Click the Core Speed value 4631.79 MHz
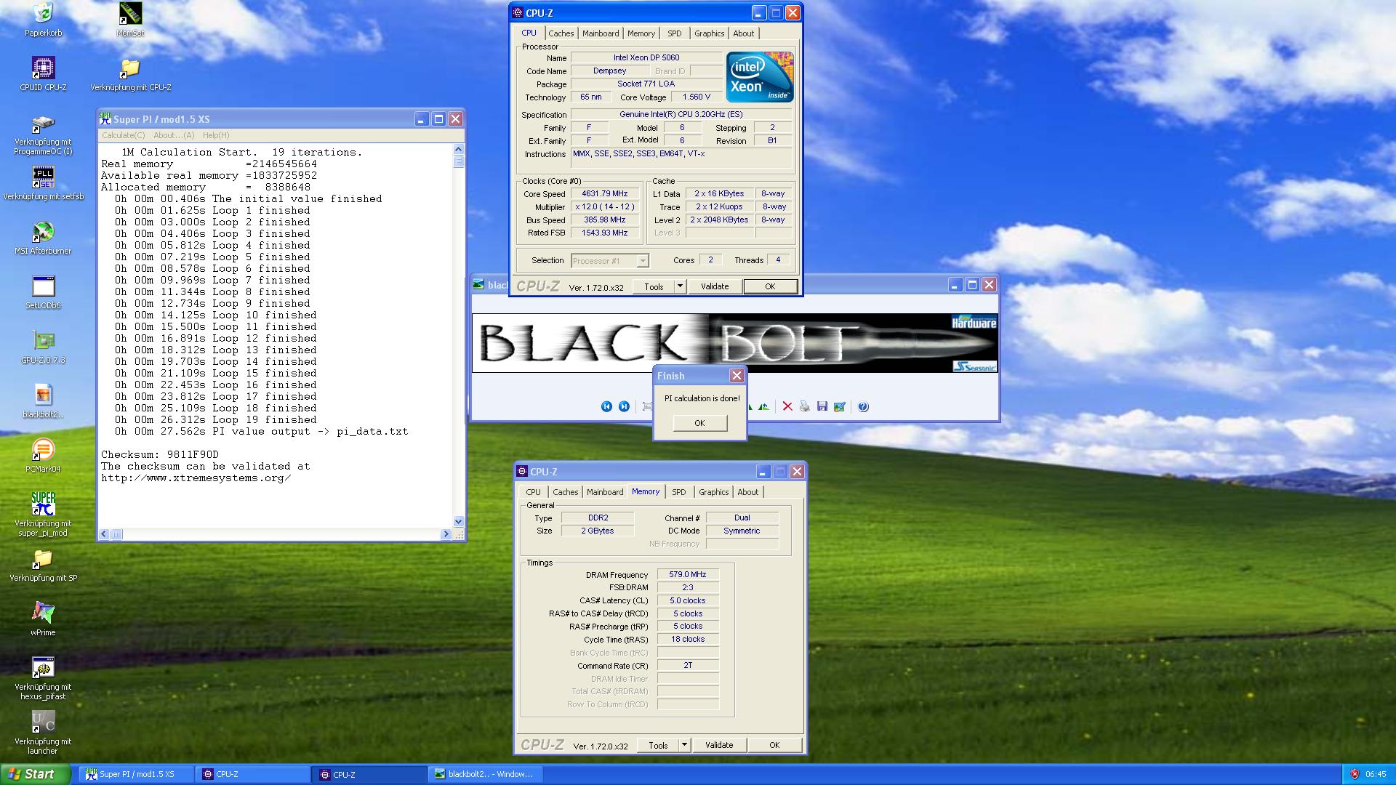Viewport: 1396px width, 785px height. tap(604, 194)
